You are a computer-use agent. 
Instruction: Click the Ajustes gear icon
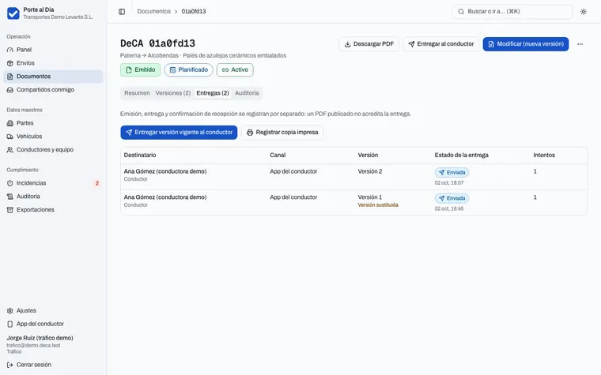pyautogui.click(x=10, y=311)
